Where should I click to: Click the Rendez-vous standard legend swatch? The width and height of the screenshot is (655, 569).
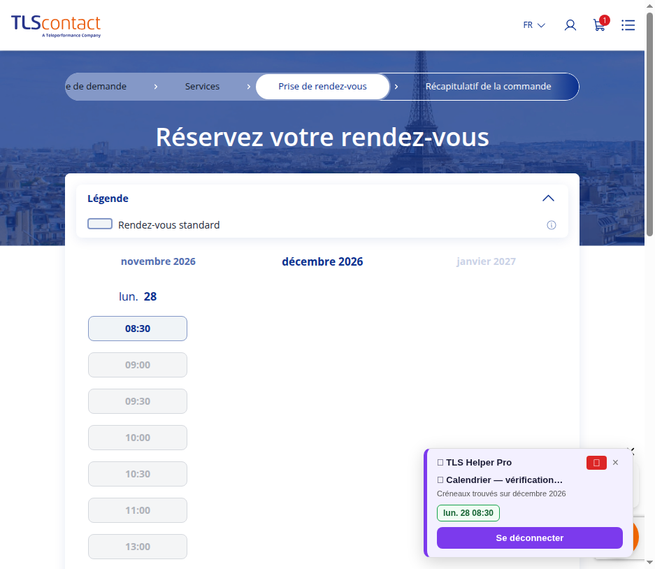[100, 224]
